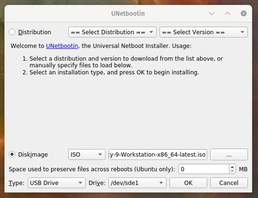Close the UNetbootin window
Image resolution: width=258 pixels, height=198 pixels.
click(x=244, y=13)
